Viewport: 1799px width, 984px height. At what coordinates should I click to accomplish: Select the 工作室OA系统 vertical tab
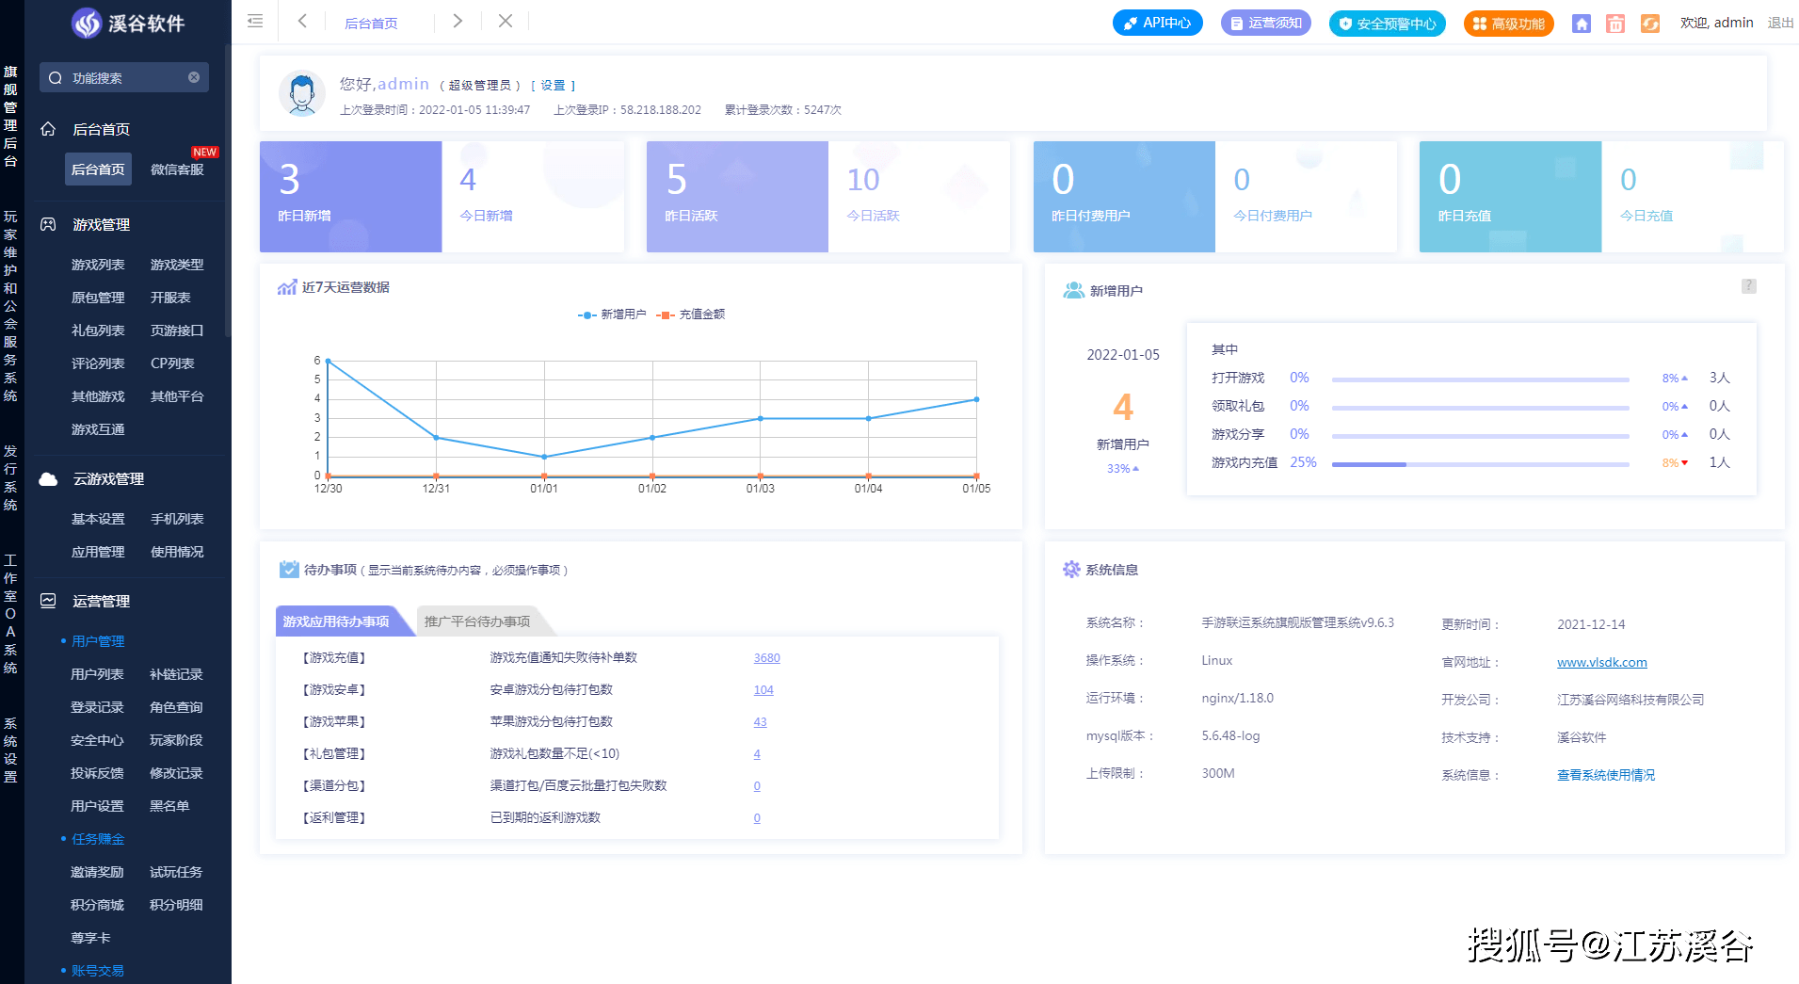point(10,614)
